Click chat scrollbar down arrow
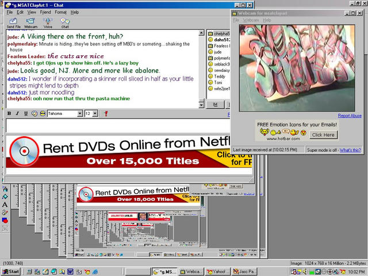Screen dimensions: 368x276 pos(201,105)
